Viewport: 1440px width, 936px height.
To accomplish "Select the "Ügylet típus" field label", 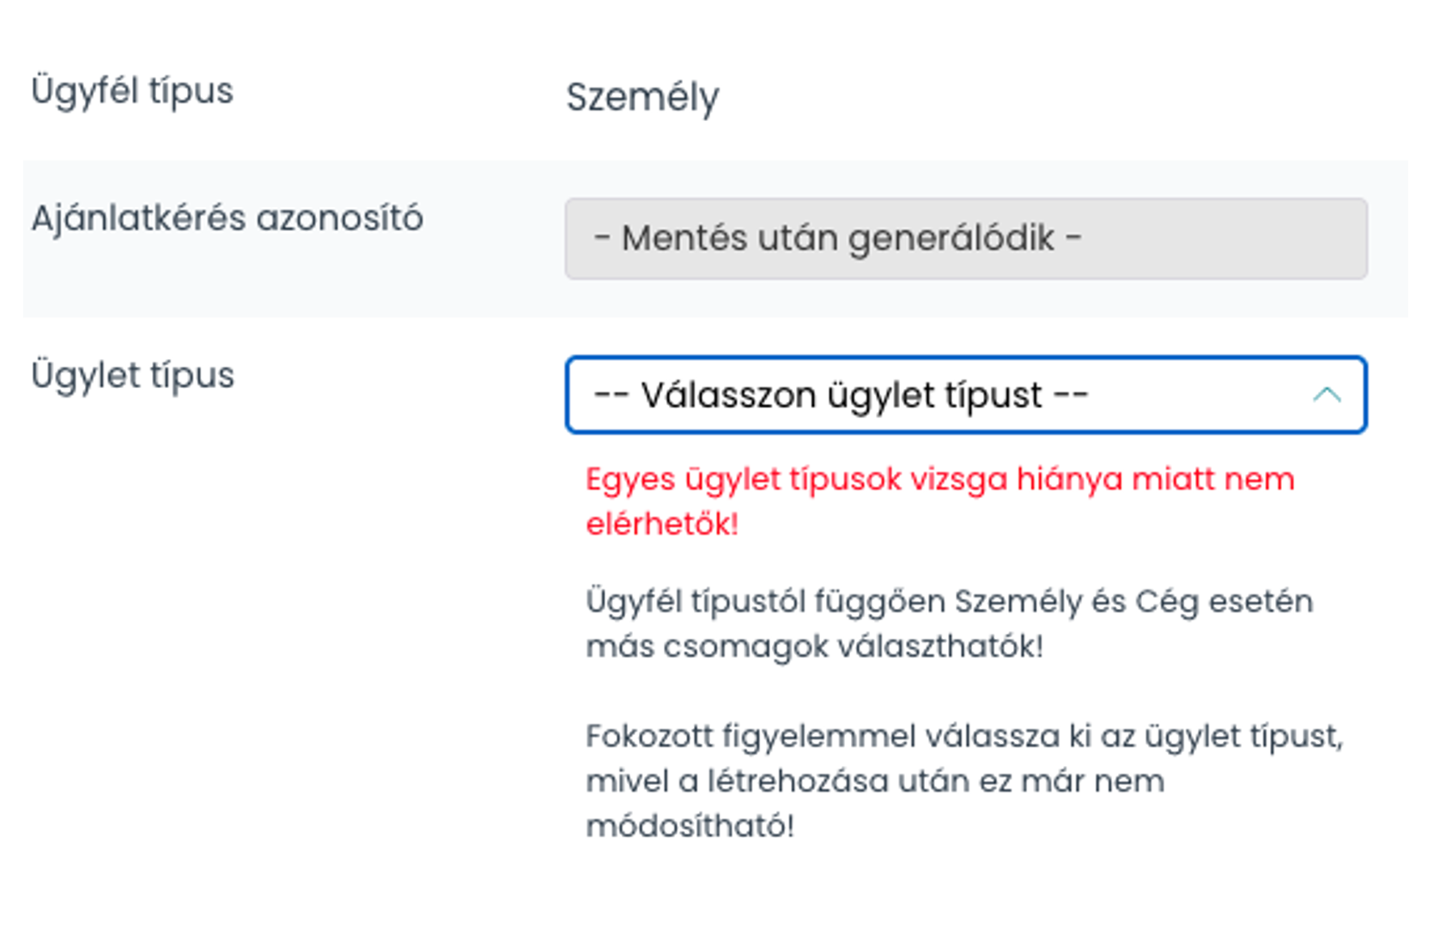I will pos(133,375).
